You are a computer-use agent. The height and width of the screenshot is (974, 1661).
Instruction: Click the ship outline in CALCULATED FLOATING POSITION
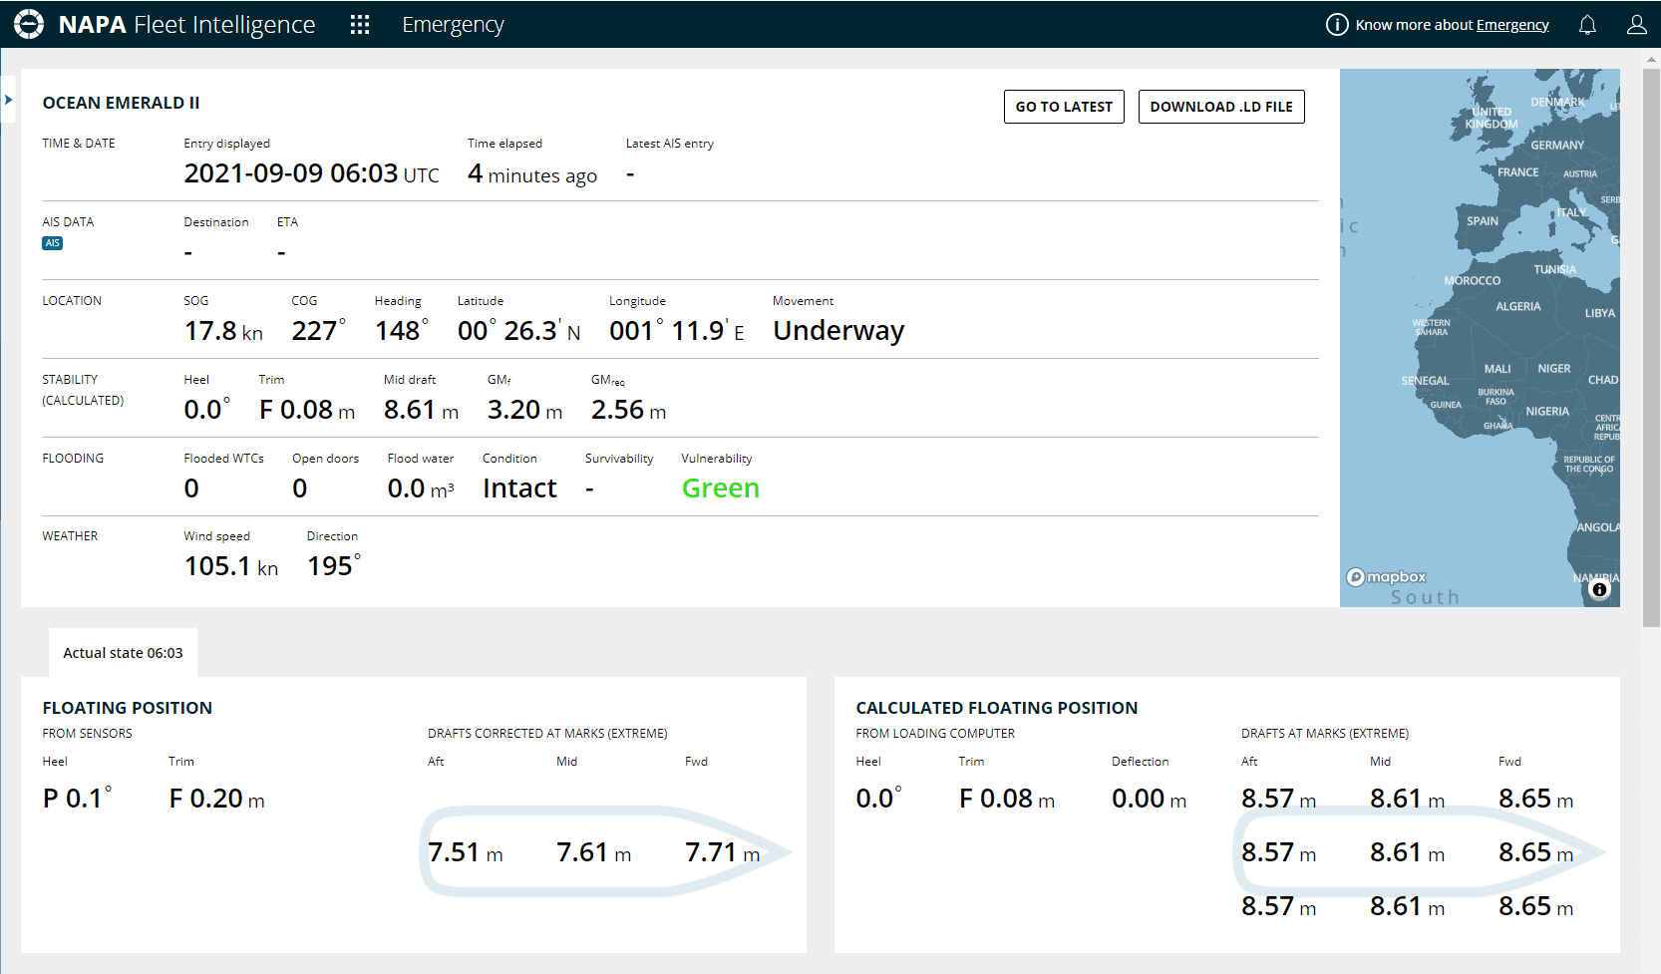pyautogui.click(x=1416, y=853)
